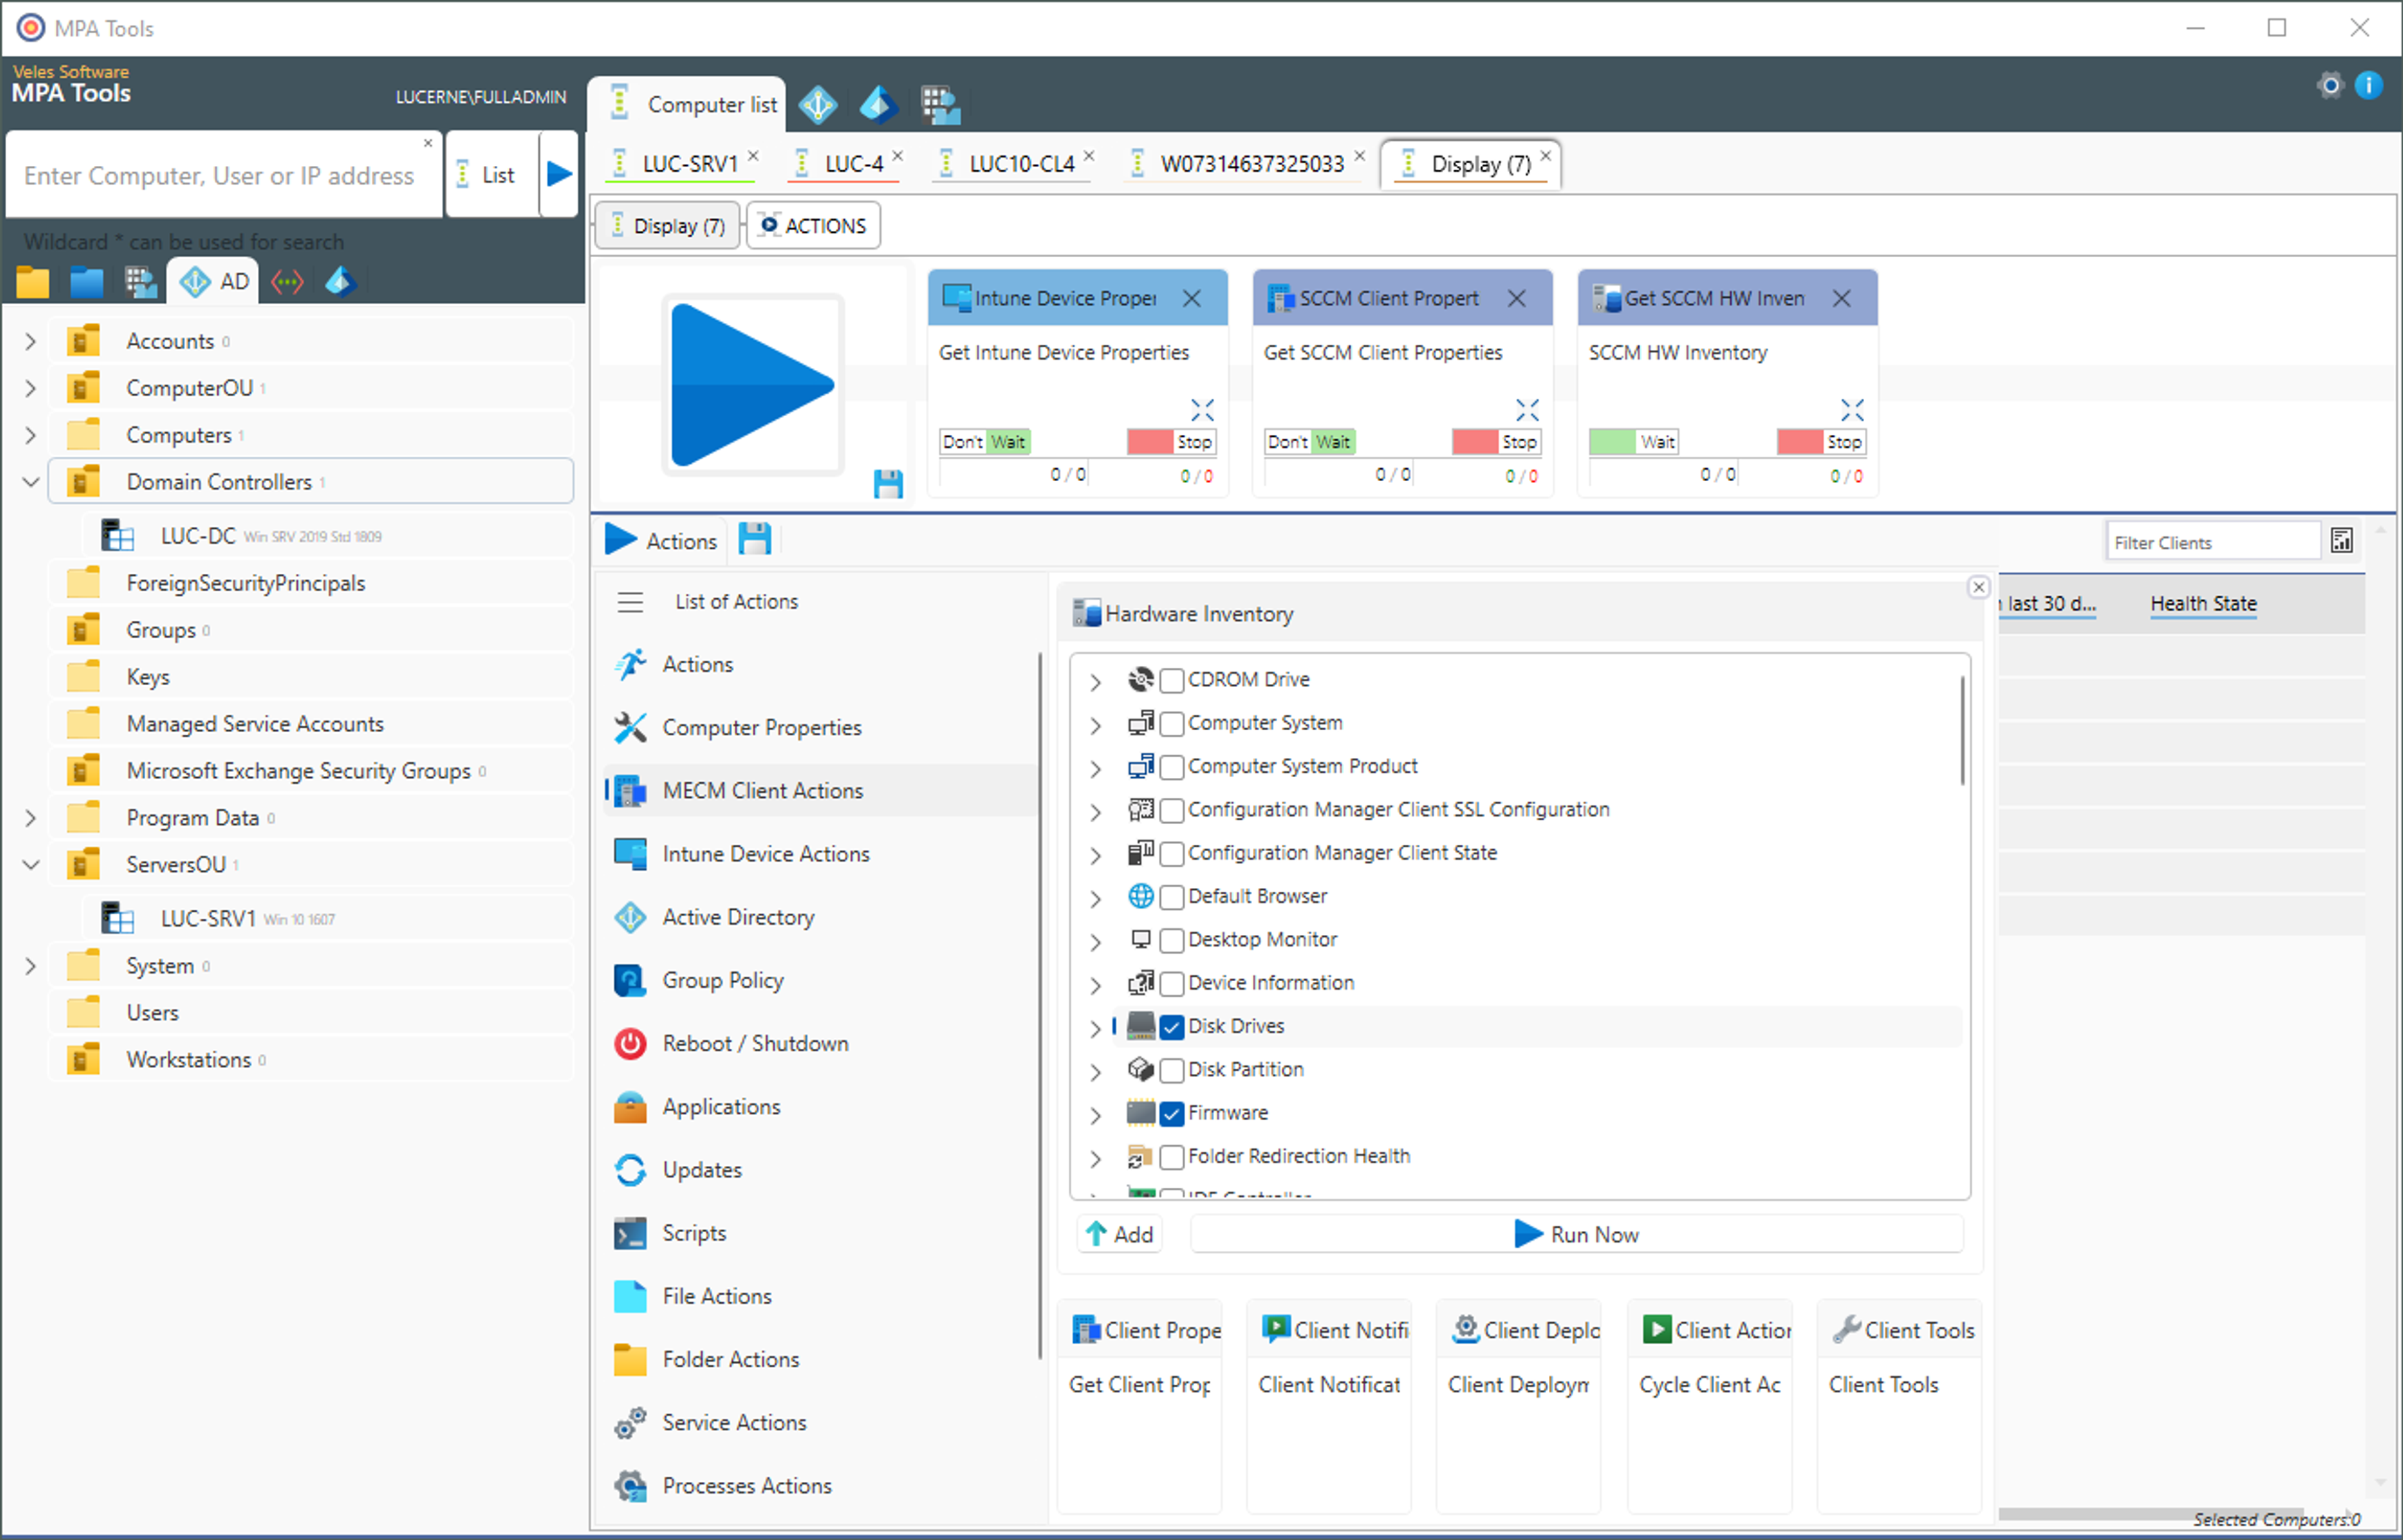
Task: Click the Updates refresh icon
Action: point(630,1170)
